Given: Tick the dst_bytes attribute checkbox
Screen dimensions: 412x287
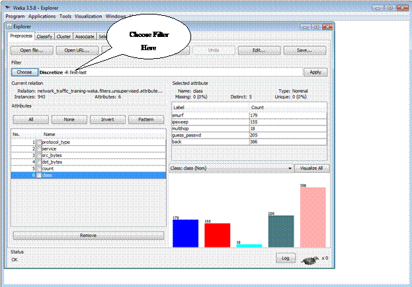Looking at the screenshot, I should tap(39, 162).
